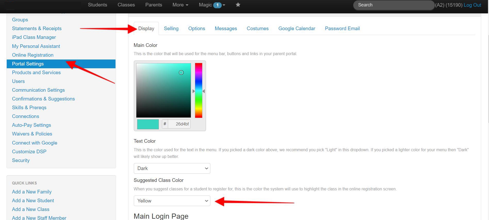Click the rainbow hue slider bar
Viewport: 489px width, 220px height.
[198, 90]
